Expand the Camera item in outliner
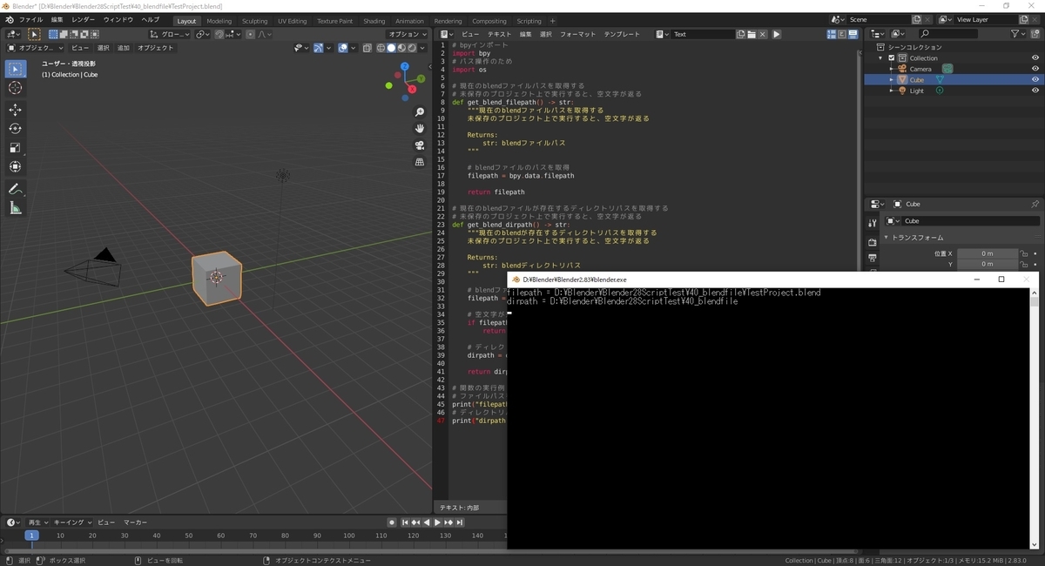 tap(891, 69)
